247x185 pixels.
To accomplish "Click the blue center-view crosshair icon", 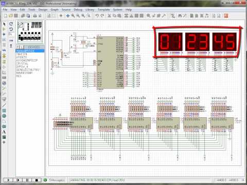I will (x=68, y=16).
